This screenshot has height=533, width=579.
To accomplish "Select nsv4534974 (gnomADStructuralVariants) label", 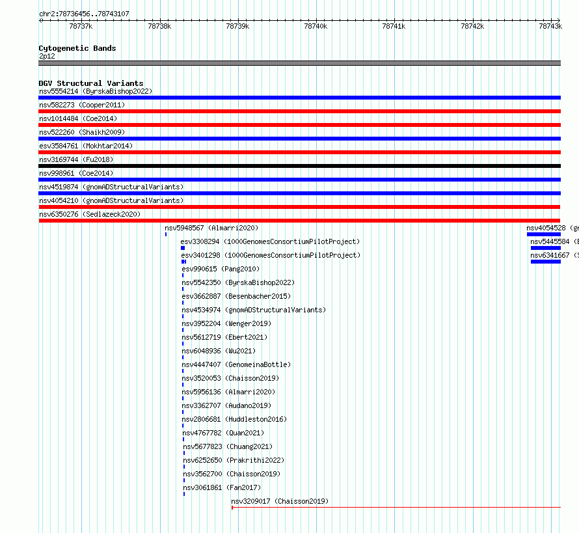I will (x=254, y=310).
